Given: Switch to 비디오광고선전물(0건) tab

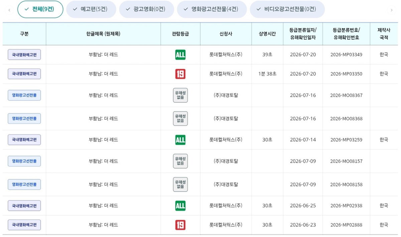Looking at the screenshot, I should [287, 9].
